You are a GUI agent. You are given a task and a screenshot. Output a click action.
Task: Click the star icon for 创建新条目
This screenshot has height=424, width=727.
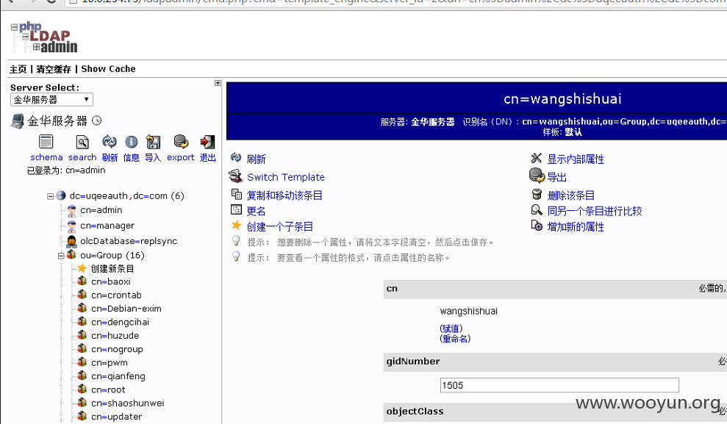[x=82, y=268]
